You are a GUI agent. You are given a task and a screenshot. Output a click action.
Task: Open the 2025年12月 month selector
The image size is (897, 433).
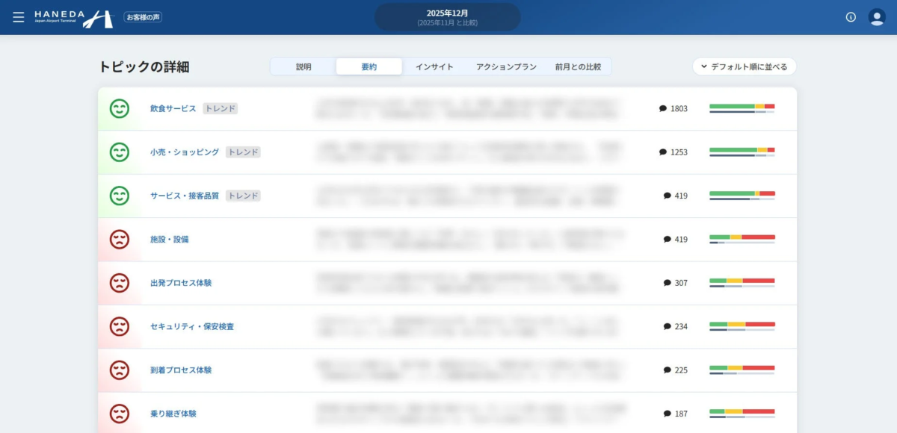click(x=447, y=16)
